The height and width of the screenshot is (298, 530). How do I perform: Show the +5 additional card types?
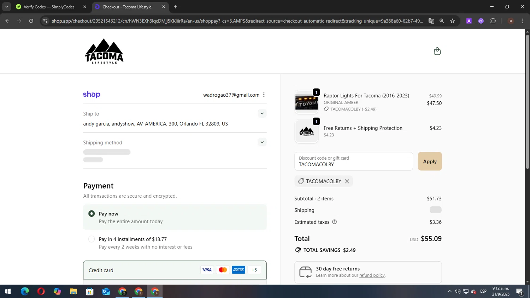pos(254,270)
